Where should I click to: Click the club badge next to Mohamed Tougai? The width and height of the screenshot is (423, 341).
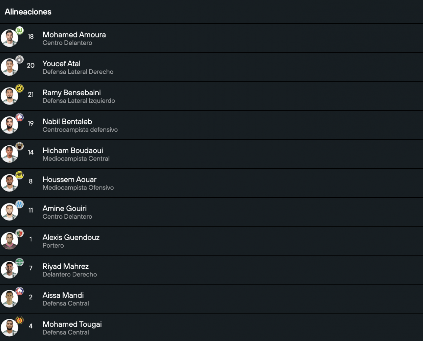[20, 320]
